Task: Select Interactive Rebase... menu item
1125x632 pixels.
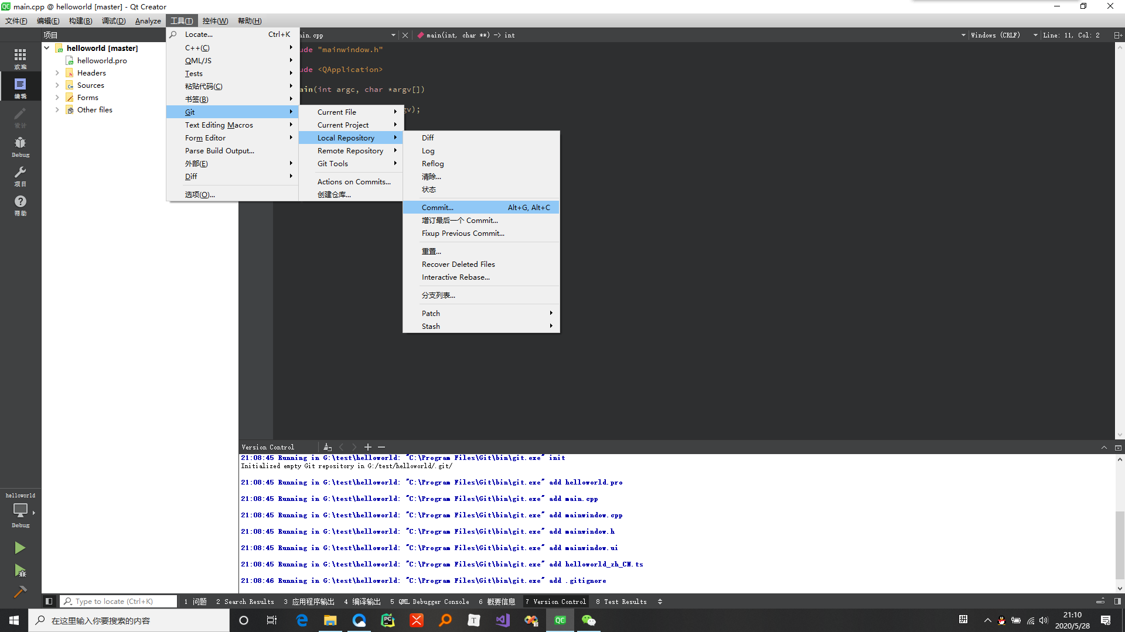Action: (481, 277)
